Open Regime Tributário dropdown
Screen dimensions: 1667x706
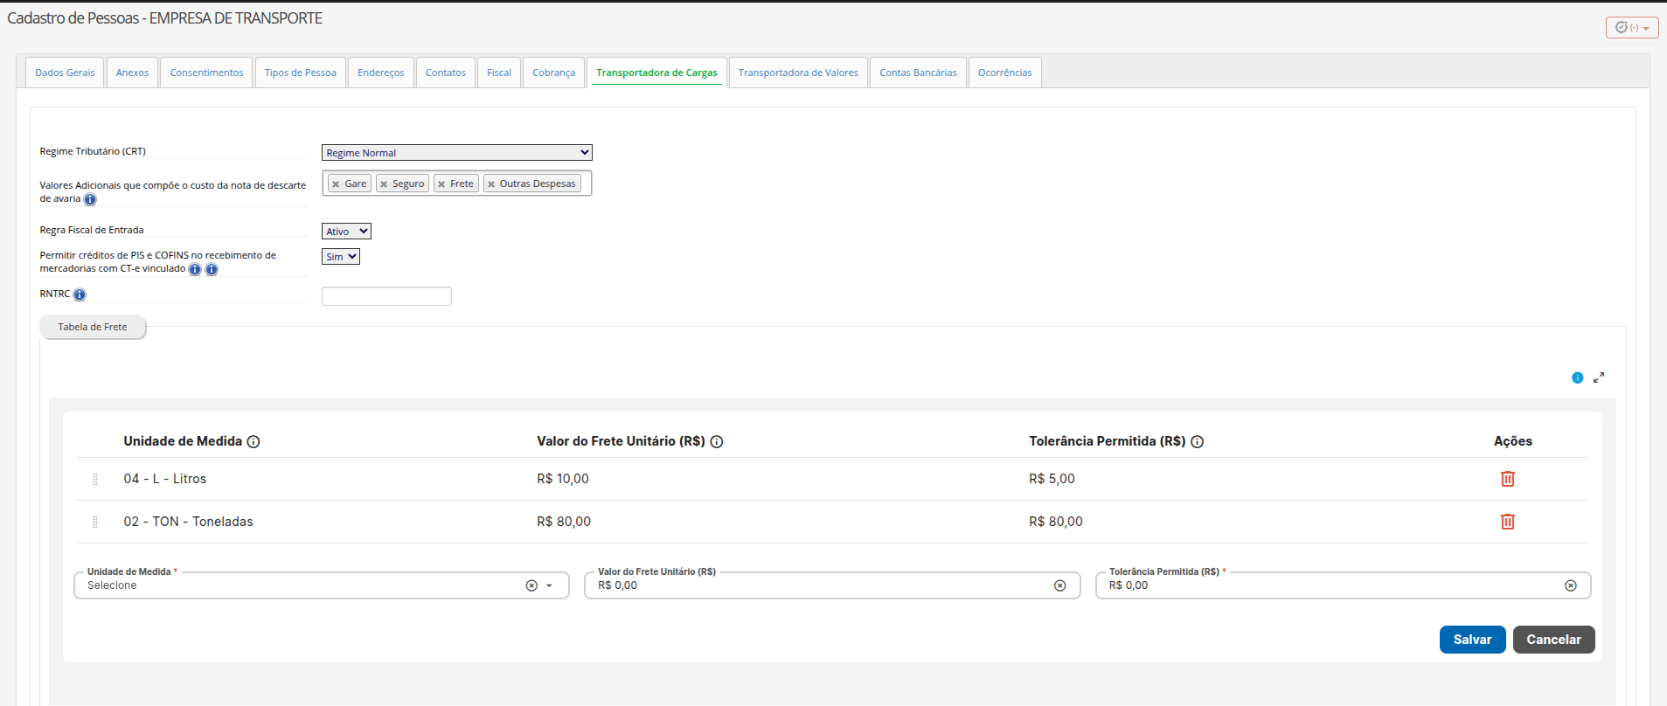[457, 153]
